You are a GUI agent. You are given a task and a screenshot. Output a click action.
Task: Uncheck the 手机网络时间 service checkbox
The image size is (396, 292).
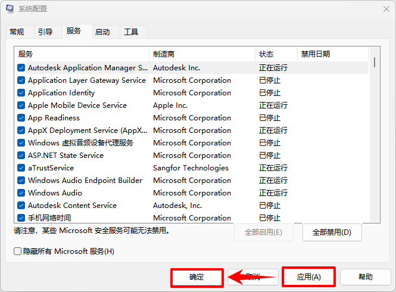point(21,218)
